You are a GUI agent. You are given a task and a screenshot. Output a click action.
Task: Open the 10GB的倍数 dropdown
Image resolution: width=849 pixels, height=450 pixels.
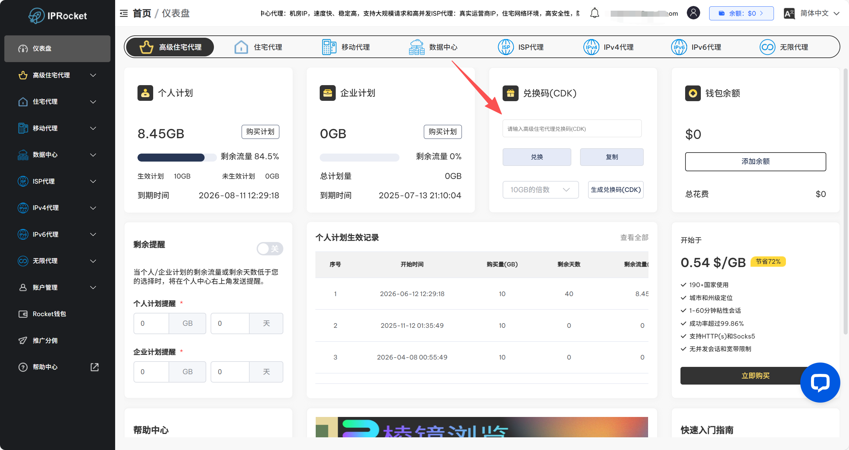point(540,190)
